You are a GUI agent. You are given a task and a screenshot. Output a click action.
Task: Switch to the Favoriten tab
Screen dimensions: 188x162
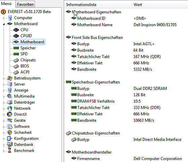pyautogui.click(x=25, y=4)
